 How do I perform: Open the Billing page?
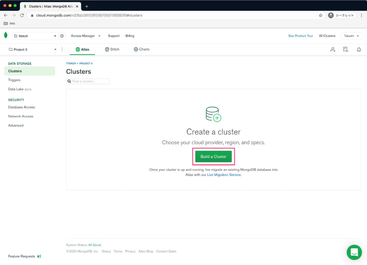[130, 36]
